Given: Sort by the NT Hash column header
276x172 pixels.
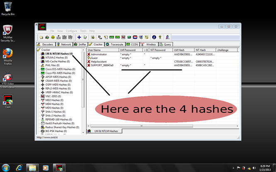Looking at the screenshot, I should (200, 50).
